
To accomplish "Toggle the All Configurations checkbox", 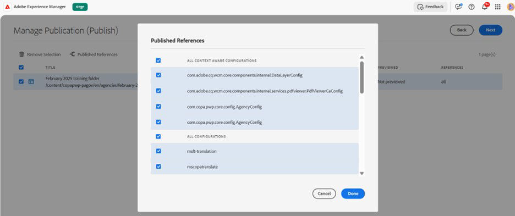I will (158, 136).
